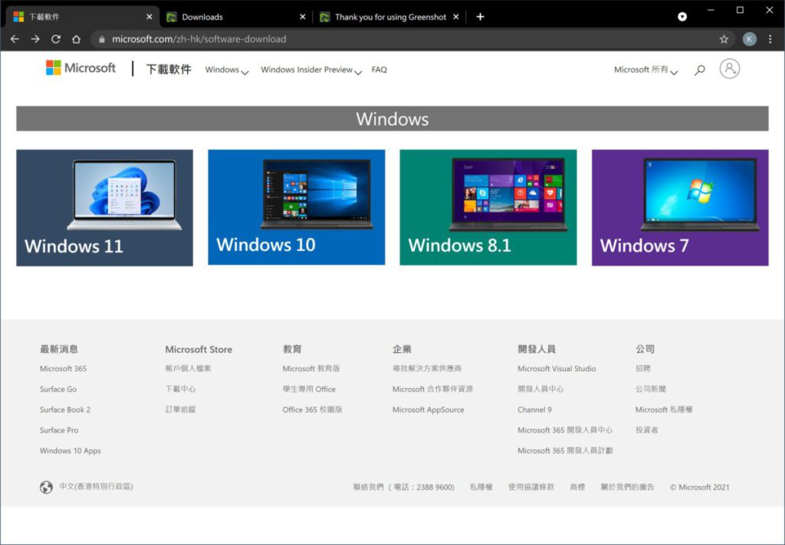Open the Windows 11 download tile
The height and width of the screenshot is (545, 785).
click(x=104, y=207)
